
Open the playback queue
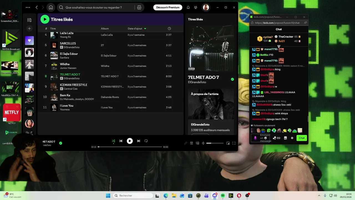(191, 143)
